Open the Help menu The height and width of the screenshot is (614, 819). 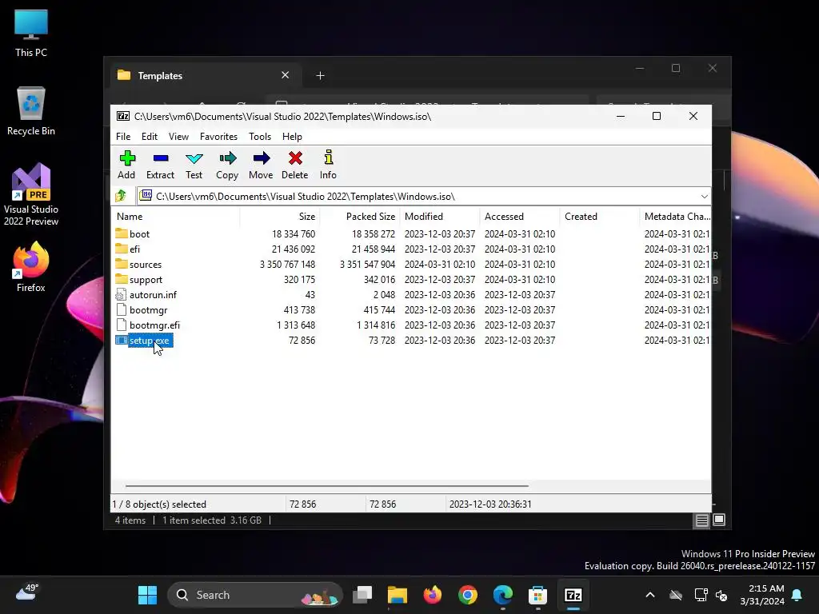coord(292,136)
